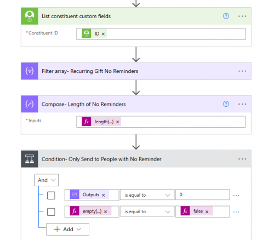Remove the ID token from Constituent ID
Screen dimensions: 274x240
(x=103, y=34)
